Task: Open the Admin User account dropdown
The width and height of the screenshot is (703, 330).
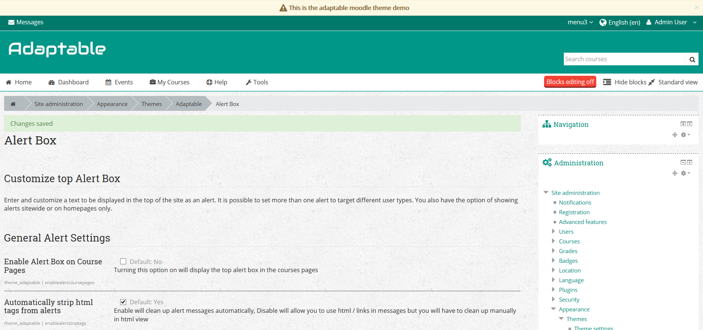Action: 671,22
